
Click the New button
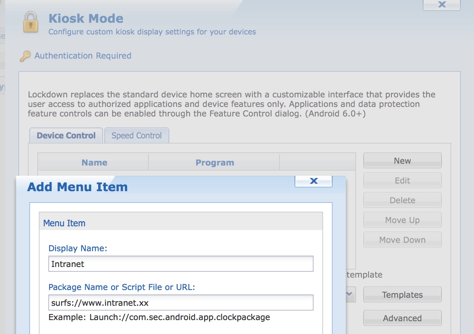[x=402, y=161]
